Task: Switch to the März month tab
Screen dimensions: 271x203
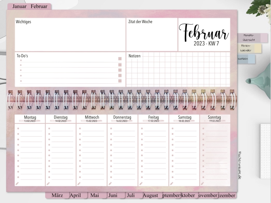Action: point(57,195)
